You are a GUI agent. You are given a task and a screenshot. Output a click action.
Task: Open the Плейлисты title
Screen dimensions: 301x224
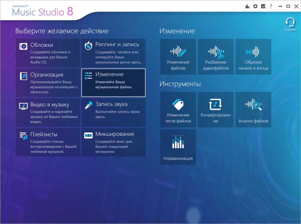tap(44, 135)
